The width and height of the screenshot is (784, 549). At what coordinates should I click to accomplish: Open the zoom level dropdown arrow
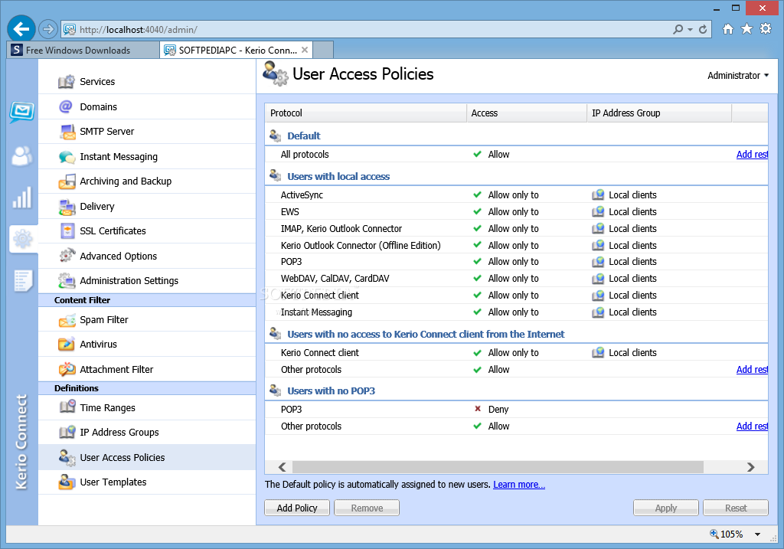[757, 534]
